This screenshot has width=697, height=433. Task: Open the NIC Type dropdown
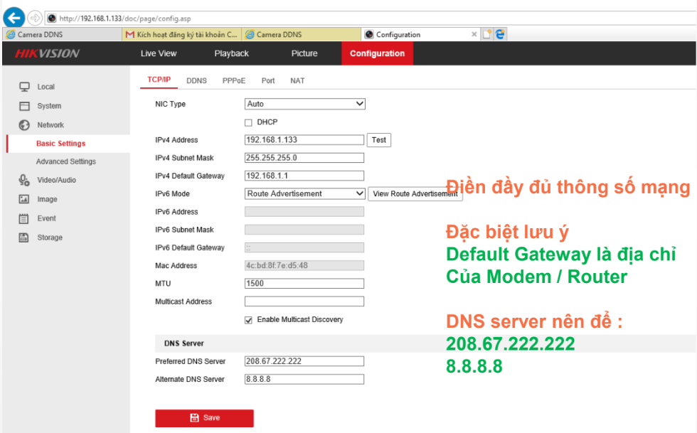[x=304, y=104]
